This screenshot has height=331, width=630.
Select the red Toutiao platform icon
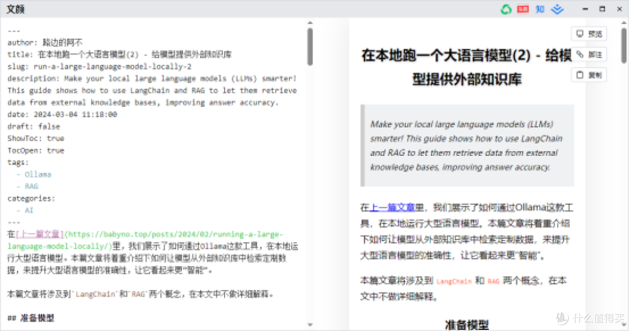tap(523, 9)
